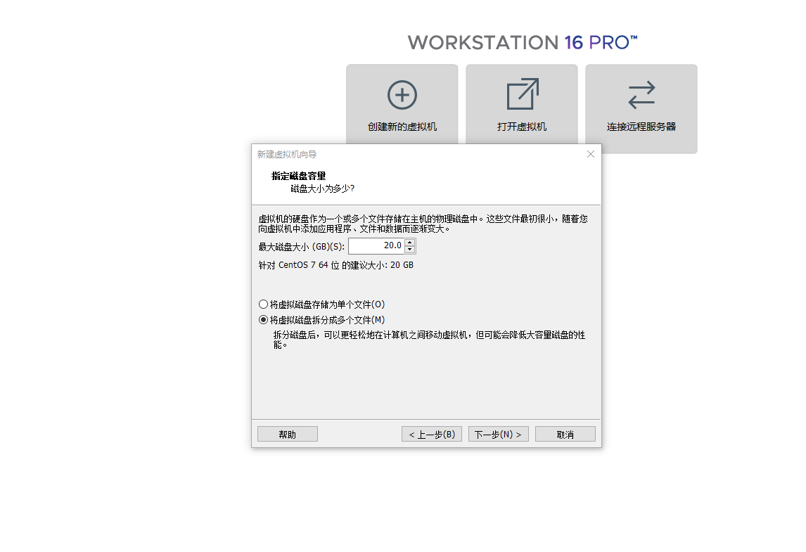Click the connect remote server arrows icon
The image size is (806, 552).
[x=641, y=95]
